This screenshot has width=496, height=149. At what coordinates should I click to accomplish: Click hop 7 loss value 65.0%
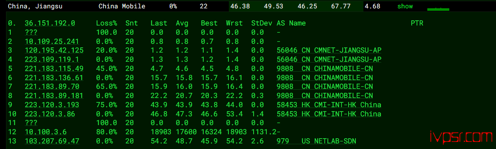[106, 86]
